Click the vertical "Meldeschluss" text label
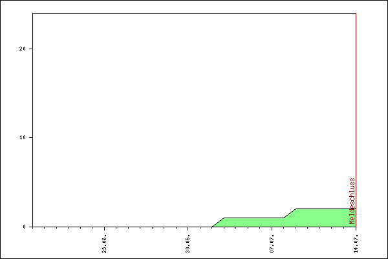 coord(352,201)
